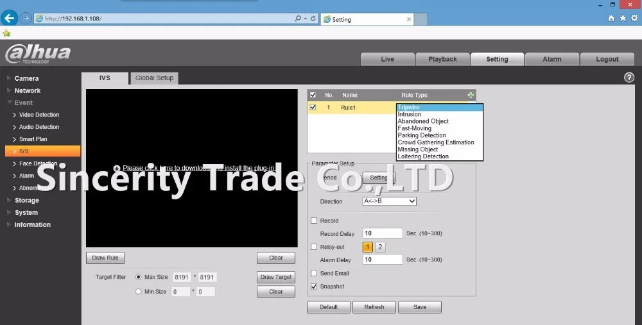Toggle the select-all rules header checkbox

(x=313, y=95)
